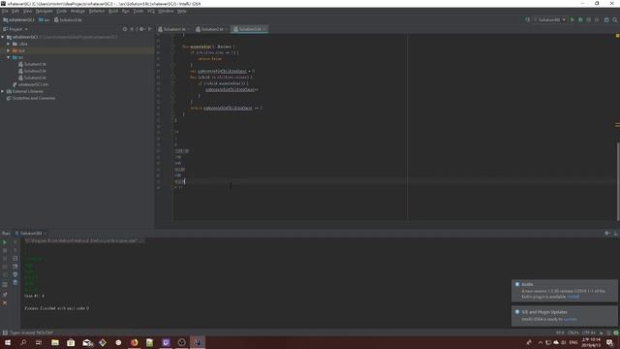The image size is (620, 349).
Task: Select Solution3.kt in project tree
Action: pyautogui.click(x=32, y=78)
